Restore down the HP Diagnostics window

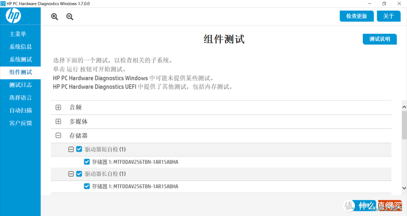(384, 4)
